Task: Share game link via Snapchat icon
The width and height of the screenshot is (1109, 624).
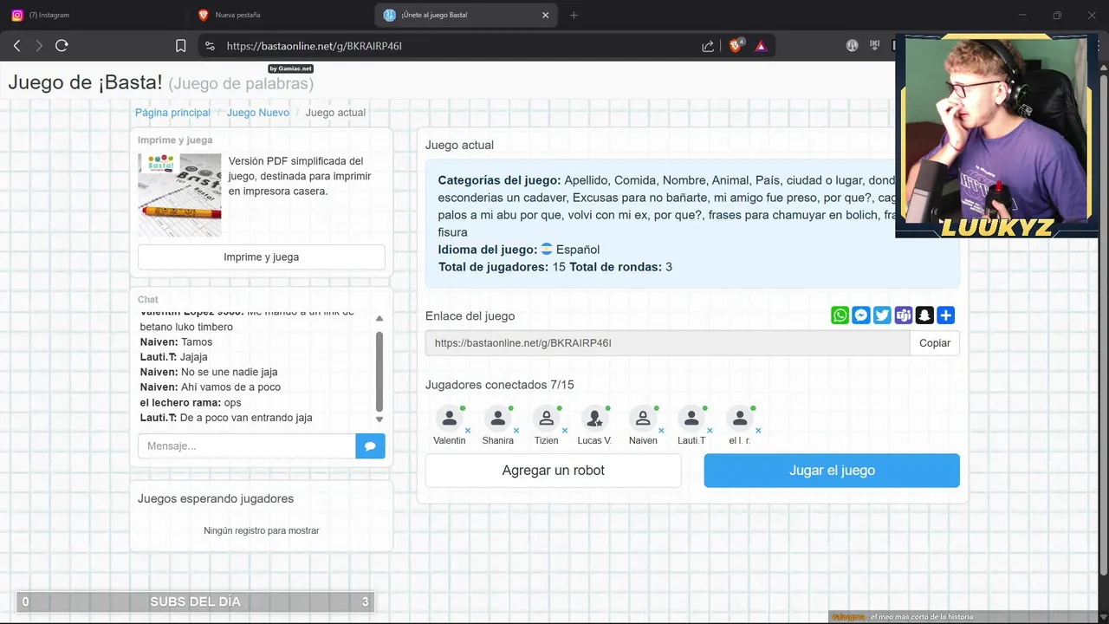Action: (924, 315)
